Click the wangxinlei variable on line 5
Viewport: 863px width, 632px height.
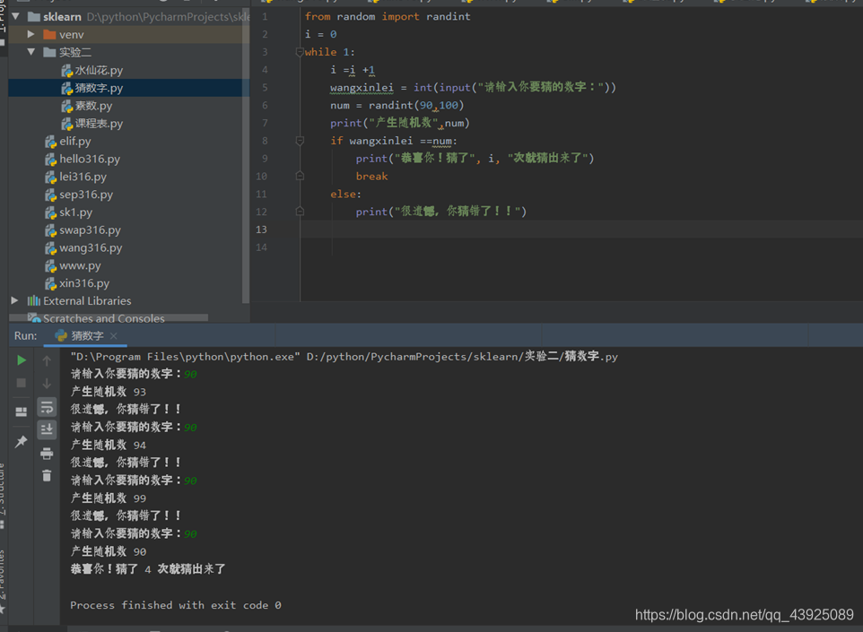[x=362, y=88]
